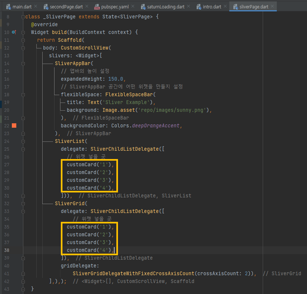The width and height of the screenshot is (307, 294).
Task: Click customCard('3') on line 29
Action: (x=89, y=180)
